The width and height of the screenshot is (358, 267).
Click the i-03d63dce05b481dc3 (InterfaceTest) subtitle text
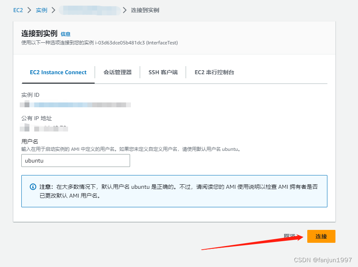tap(137, 43)
